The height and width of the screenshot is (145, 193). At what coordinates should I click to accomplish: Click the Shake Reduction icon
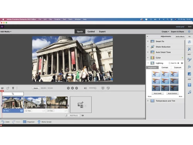[152, 47]
